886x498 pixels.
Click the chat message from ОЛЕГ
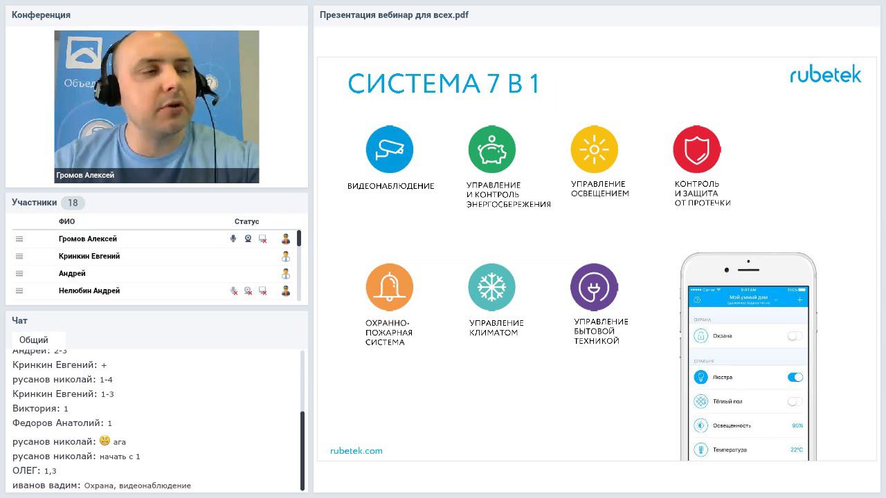(35, 471)
